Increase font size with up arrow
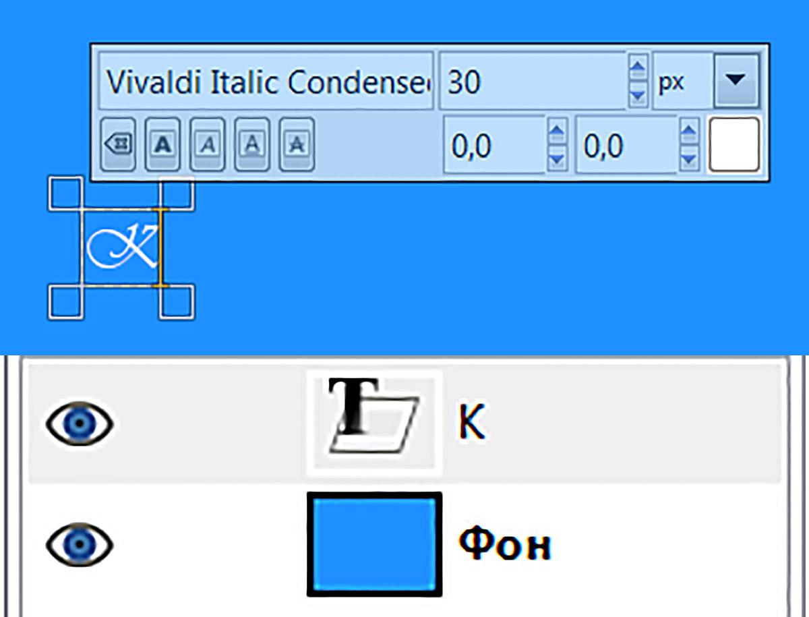 click(x=637, y=67)
